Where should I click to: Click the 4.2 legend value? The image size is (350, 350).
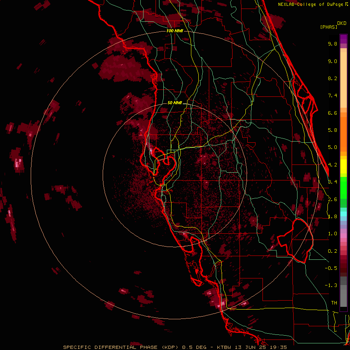(332, 165)
